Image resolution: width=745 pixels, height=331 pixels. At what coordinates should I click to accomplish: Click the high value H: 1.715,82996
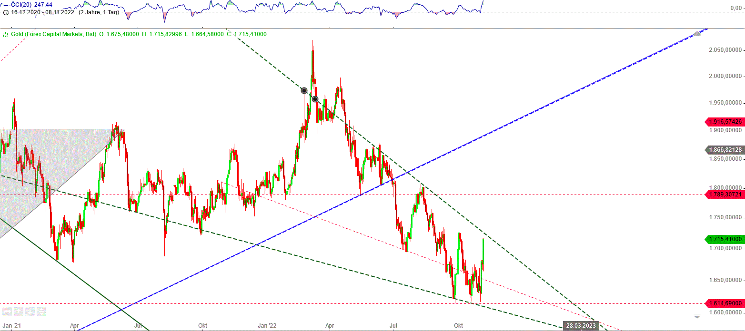pos(162,34)
